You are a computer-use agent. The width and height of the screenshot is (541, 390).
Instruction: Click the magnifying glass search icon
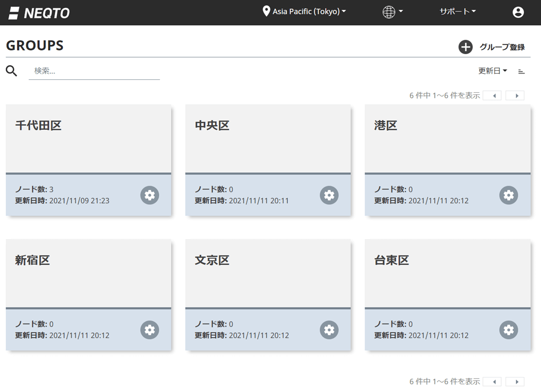pos(11,71)
